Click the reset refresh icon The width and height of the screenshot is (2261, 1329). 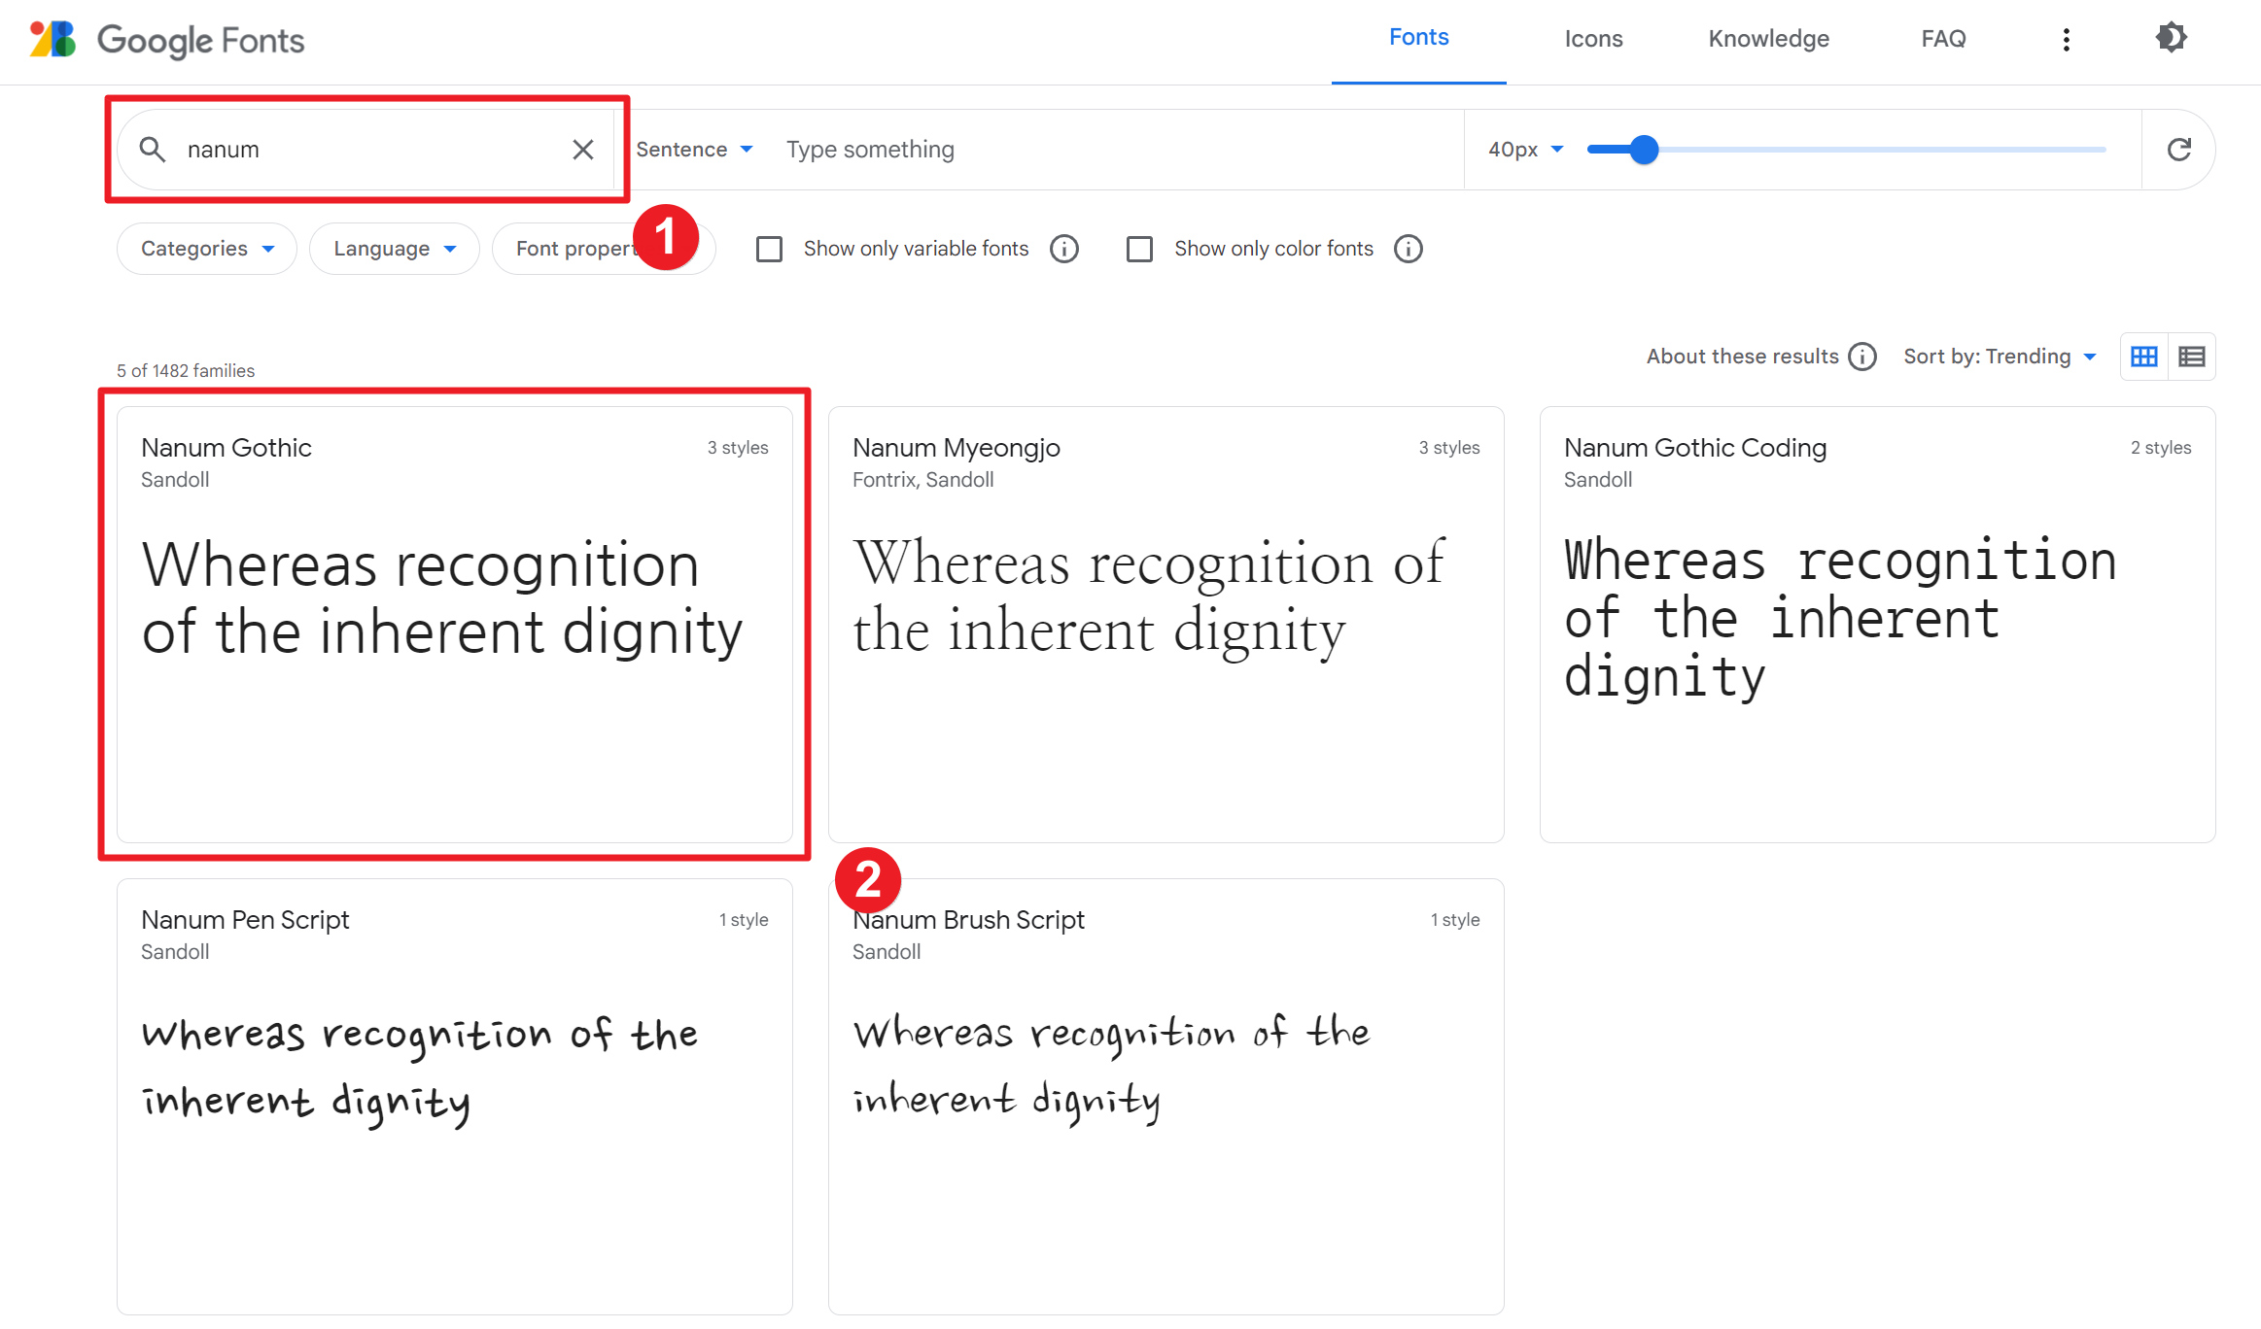2178,150
